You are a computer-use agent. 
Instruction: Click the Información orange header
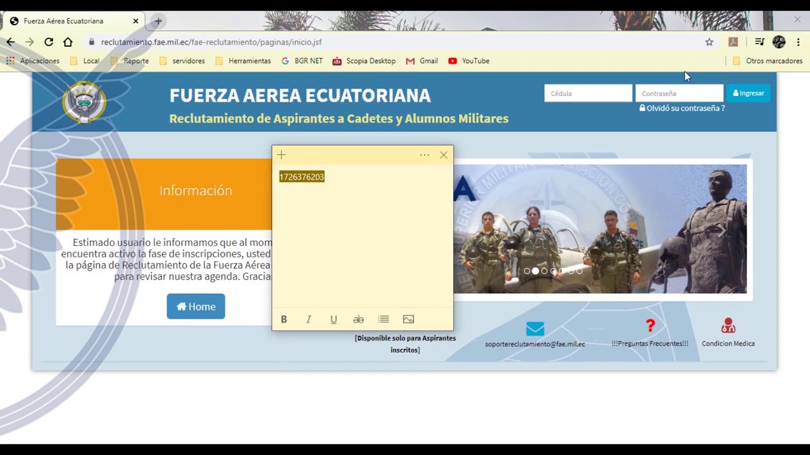pyautogui.click(x=164, y=194)
